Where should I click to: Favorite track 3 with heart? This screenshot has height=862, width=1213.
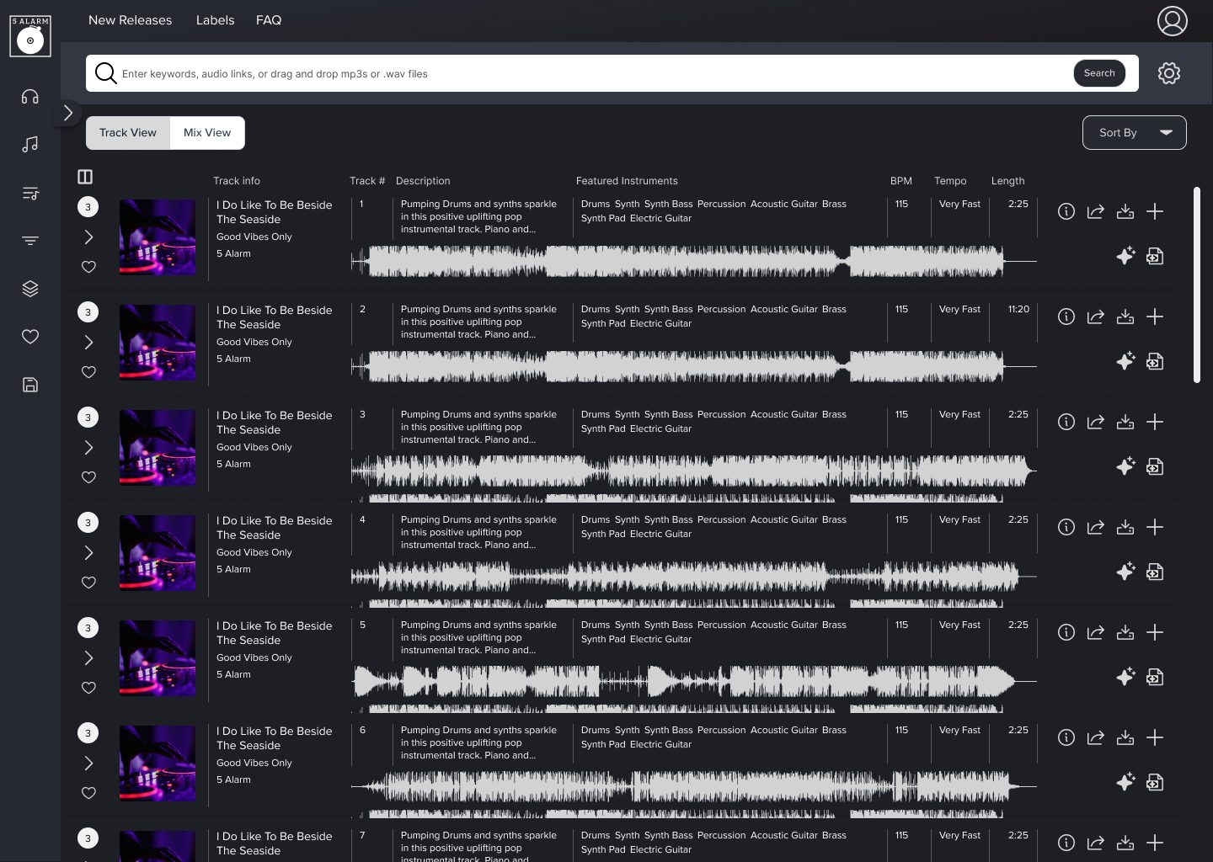tap(88, 477)
